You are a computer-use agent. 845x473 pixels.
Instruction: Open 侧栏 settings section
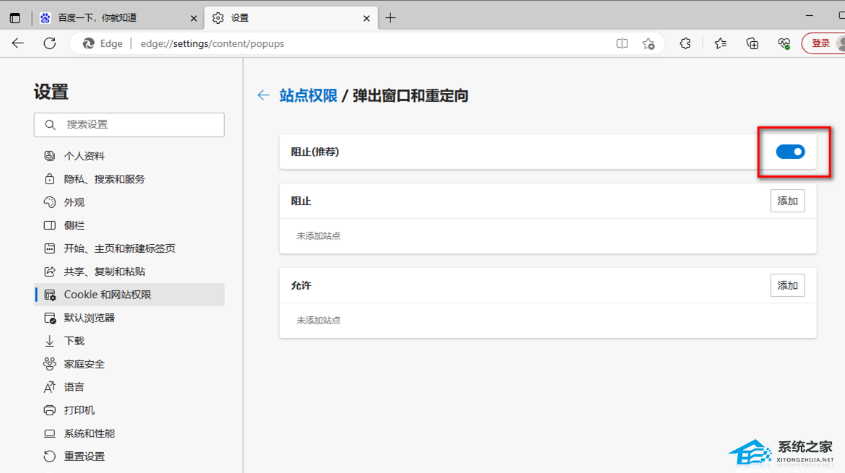(x=129, y=225)
